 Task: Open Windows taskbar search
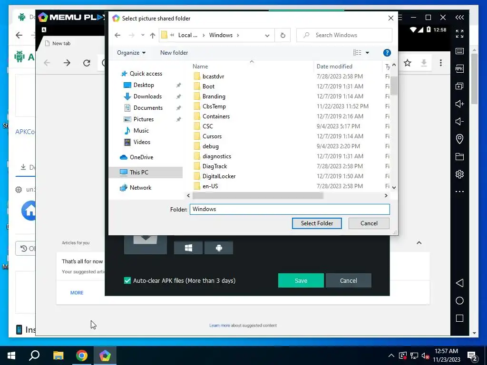coord(34,355)
